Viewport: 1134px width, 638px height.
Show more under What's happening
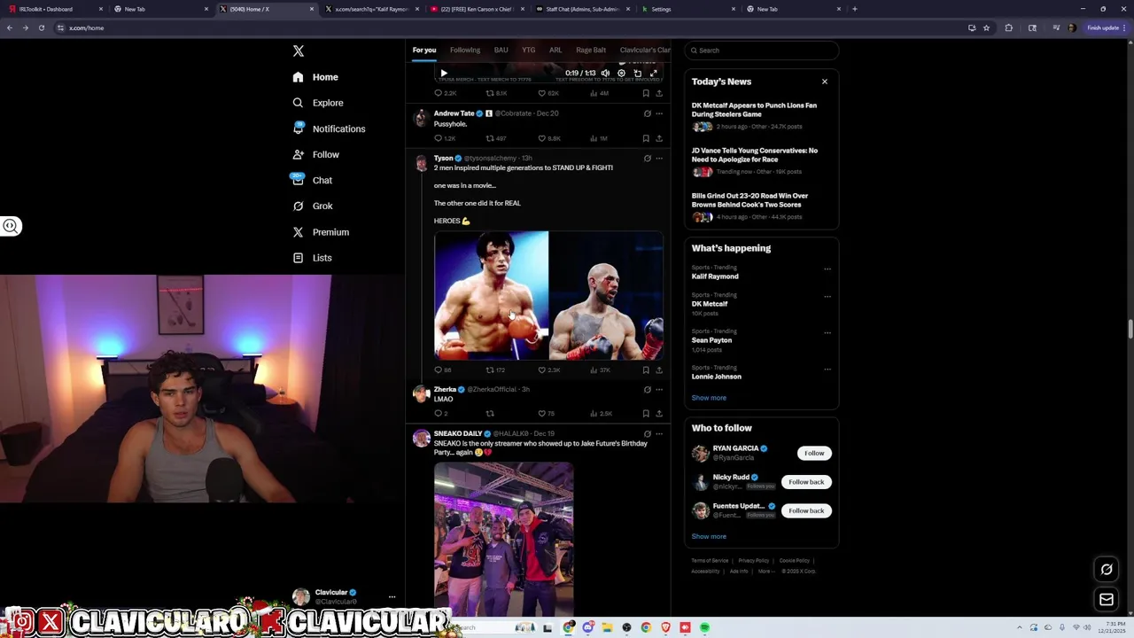click(x=709, y=398)
